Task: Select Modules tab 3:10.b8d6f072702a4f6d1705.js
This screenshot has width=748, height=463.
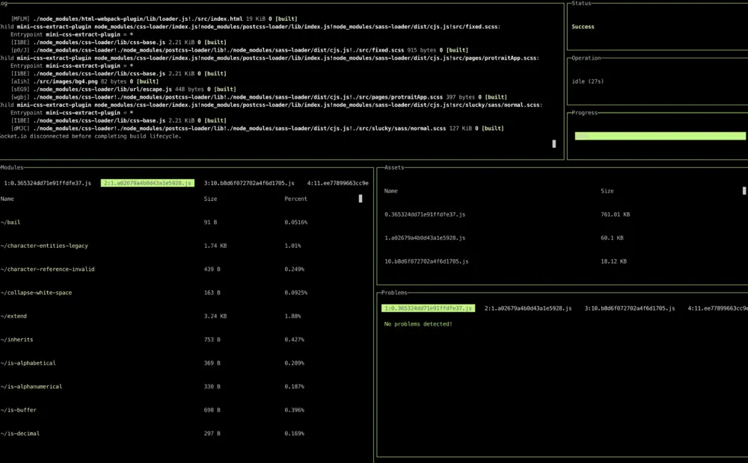Action: 249,183
